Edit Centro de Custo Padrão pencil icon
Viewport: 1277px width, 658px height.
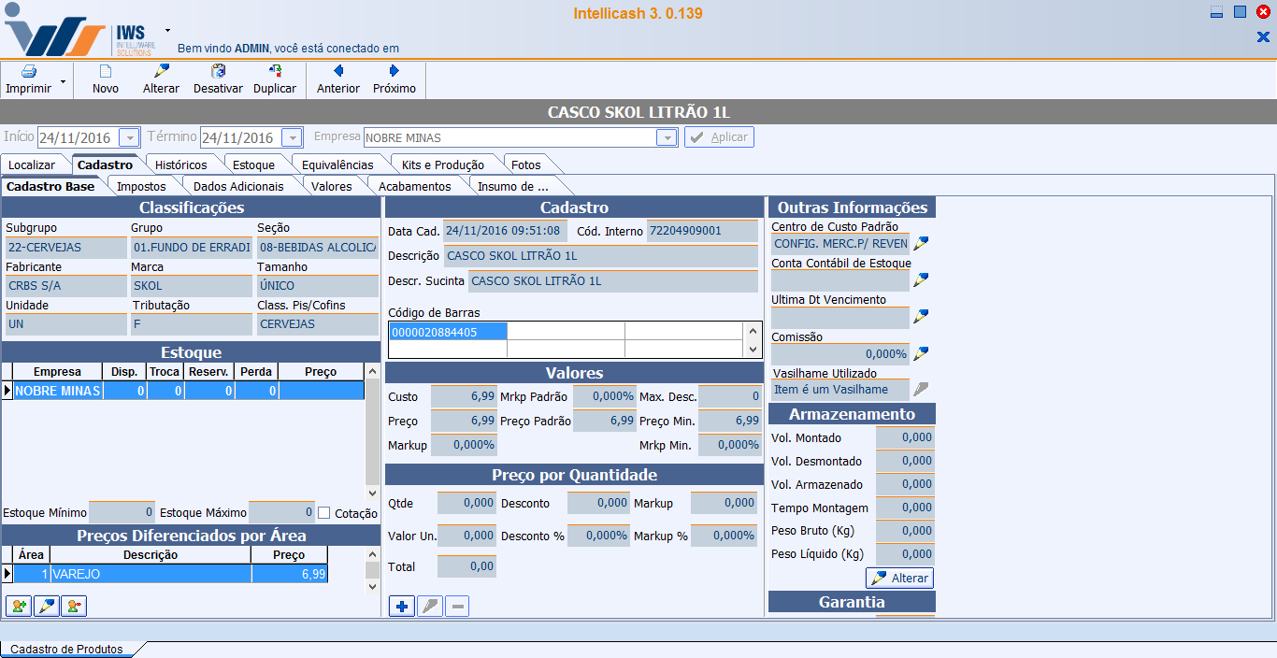click(921, 244)
